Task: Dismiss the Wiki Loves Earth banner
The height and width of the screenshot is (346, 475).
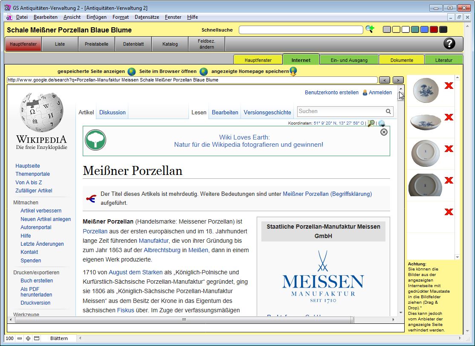Action: 384,132
